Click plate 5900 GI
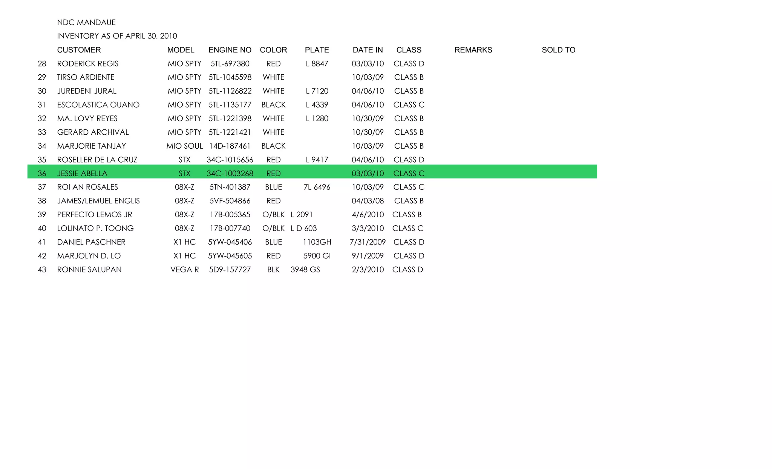This screenshot has width=772, height=469. [x=317, y=256]
